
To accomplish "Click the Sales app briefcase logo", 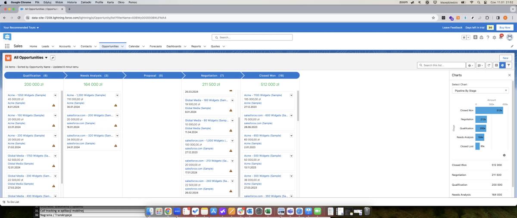I will coord(7,37).
